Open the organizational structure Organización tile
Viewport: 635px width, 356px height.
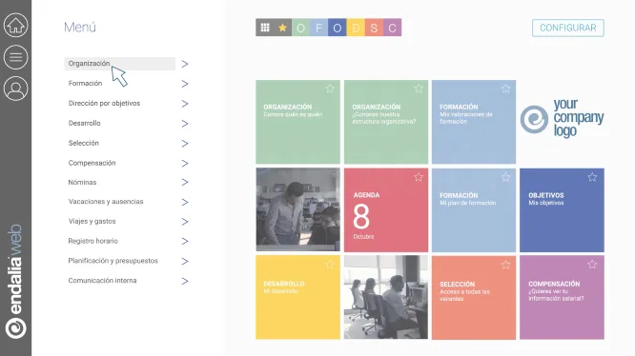386,122
